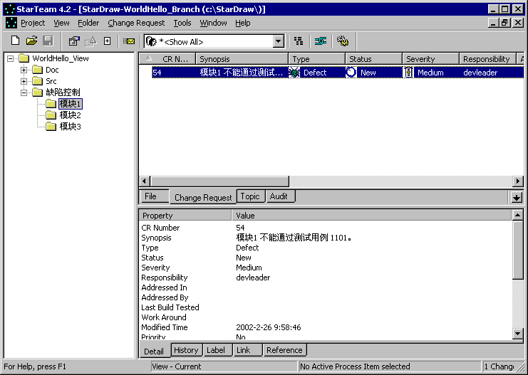Switch to the Link tab
The height and width of the screenshot is (375, 528).
247,350
